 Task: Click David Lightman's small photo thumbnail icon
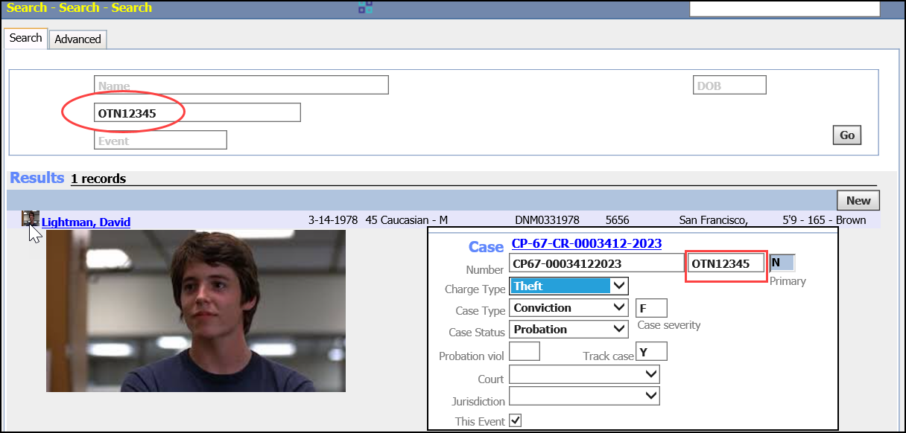point(30,219)
